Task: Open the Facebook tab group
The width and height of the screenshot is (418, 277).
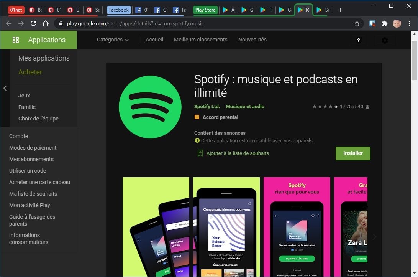Action: 119,10
